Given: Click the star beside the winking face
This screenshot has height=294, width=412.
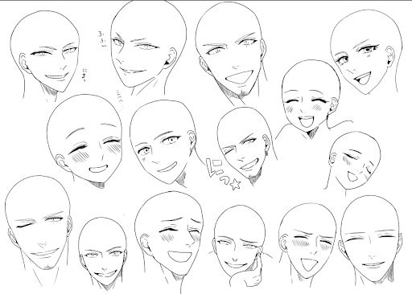Looking at the screenshot, I should pyautogui.click(x=235, y=185).
